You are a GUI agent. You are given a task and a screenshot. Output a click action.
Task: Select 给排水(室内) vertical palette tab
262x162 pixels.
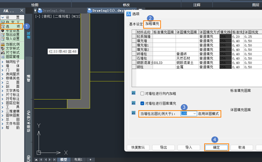[x=28, y=121]
